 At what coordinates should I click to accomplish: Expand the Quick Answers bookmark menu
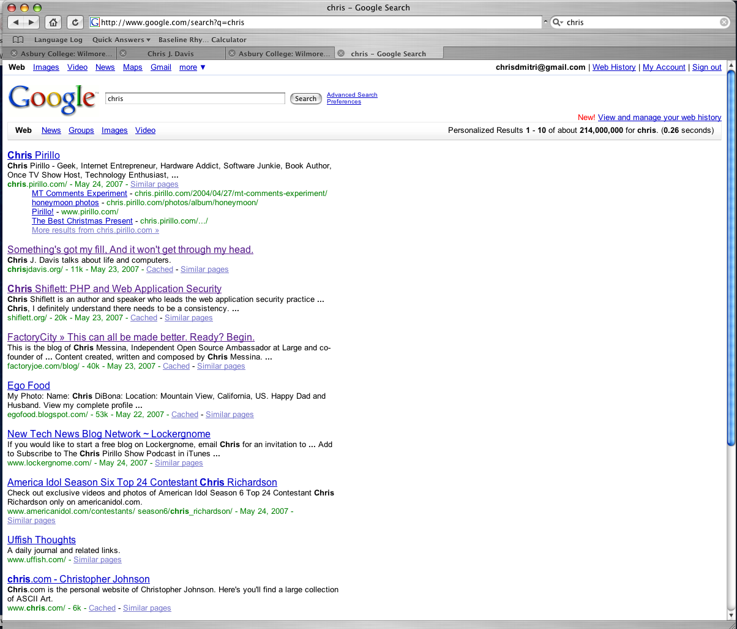click(x=121, y=40)
